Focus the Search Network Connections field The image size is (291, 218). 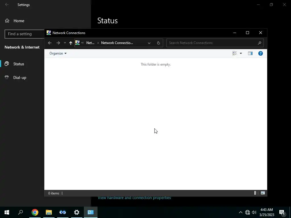(215, 43)
